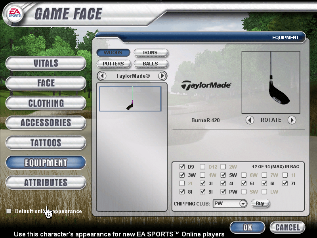317x238 pixels.
Task: Switch to the BALLS tab
Action: (151, 64)
